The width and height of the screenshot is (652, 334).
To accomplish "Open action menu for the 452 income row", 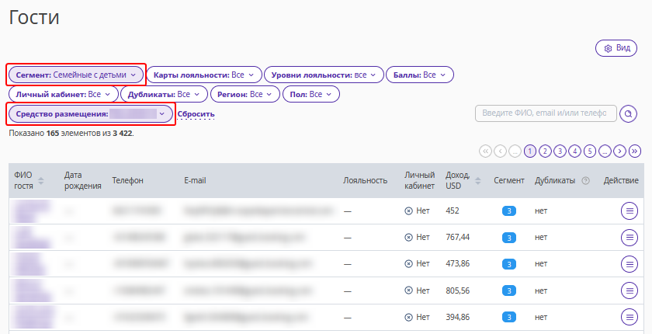I will (x=629, y=210).
